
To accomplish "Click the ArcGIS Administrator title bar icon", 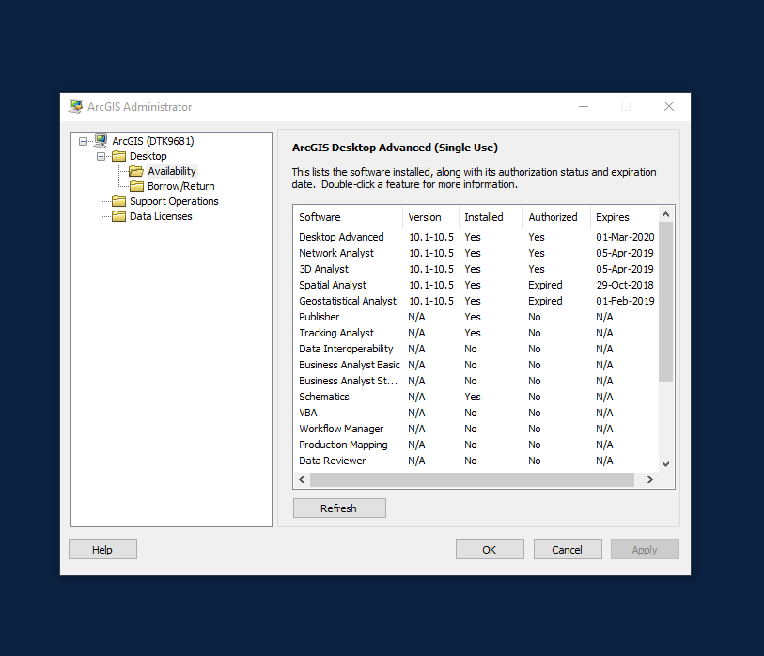I will [75, 106].
